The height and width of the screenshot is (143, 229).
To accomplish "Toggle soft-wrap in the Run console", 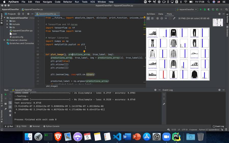I will click(10, 103).
